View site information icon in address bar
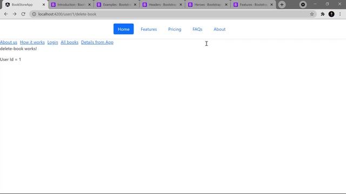 34,14
